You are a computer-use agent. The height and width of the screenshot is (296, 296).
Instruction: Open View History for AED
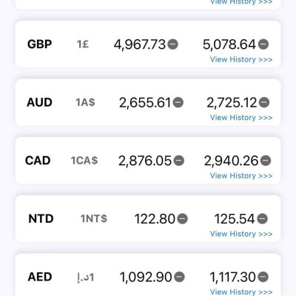click(x=241, y=292)
